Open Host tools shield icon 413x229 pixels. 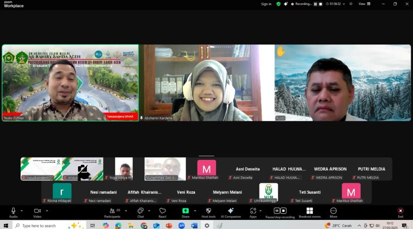click(208, 212)
